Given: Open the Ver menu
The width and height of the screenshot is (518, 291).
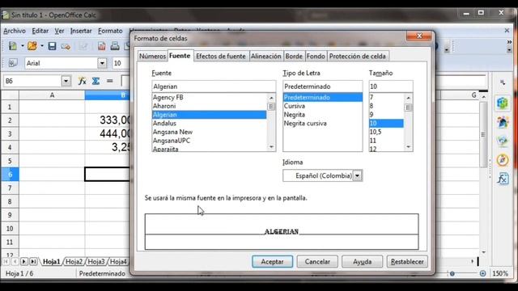Looking at the screenshot, I should tap(59, 31).
